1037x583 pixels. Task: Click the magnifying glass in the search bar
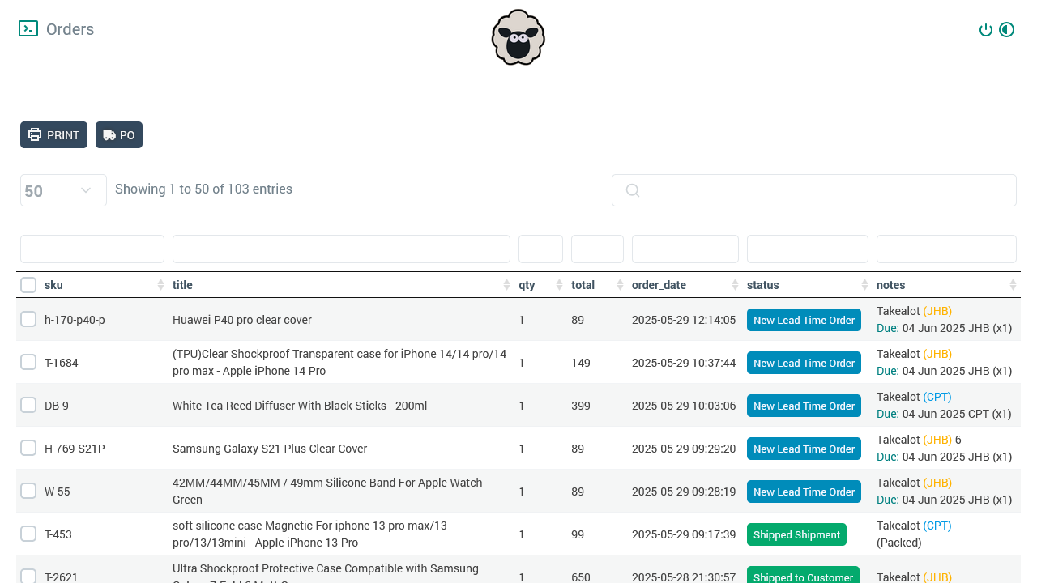tap(632, 190)
